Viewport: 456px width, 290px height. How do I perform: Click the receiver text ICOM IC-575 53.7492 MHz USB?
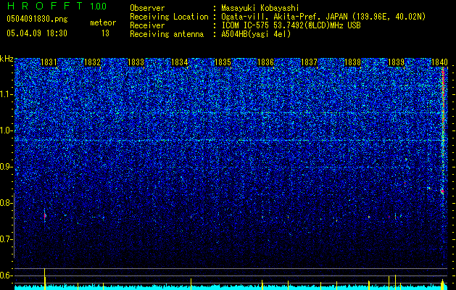291,25
